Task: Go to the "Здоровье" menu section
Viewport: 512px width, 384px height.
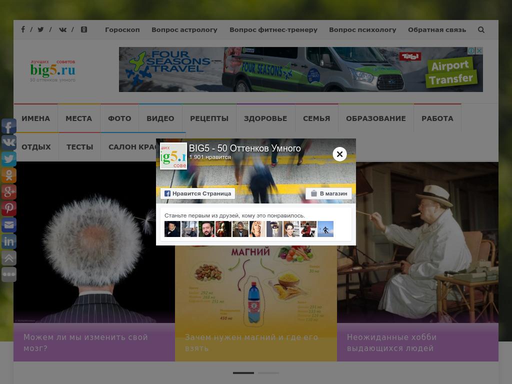Action: click(265, 118)
